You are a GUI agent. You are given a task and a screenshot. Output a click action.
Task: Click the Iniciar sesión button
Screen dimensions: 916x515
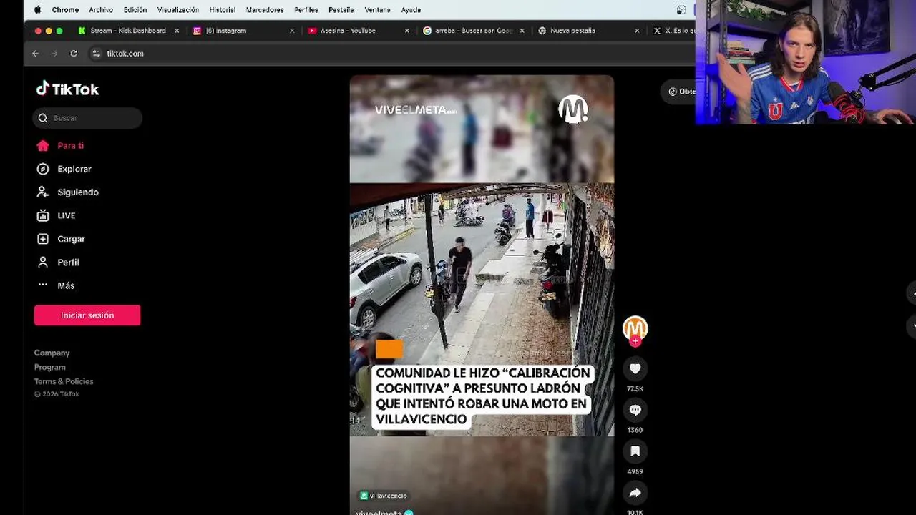[x=87, y=315]
